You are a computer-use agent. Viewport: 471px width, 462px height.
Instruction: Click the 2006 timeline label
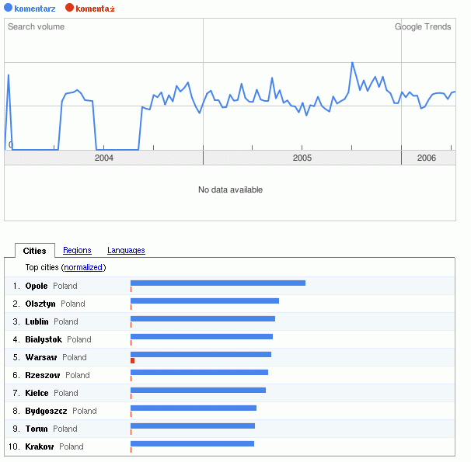tap(426, 158)
